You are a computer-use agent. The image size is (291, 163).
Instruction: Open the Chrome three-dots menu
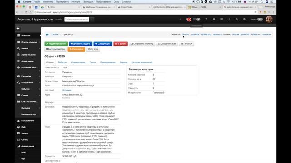click(274, 12)
